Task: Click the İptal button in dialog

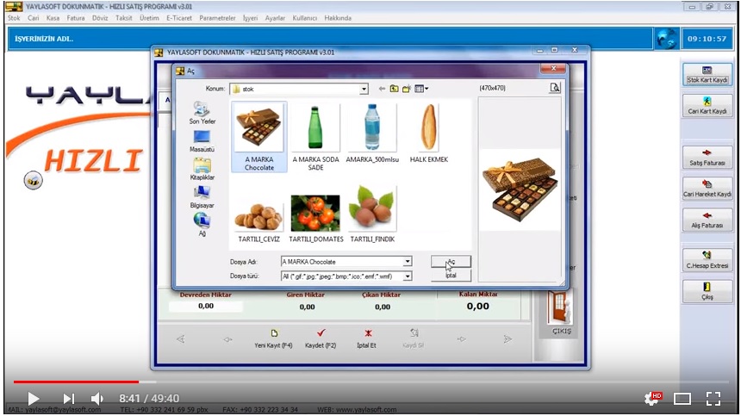Action: [451, 276]
